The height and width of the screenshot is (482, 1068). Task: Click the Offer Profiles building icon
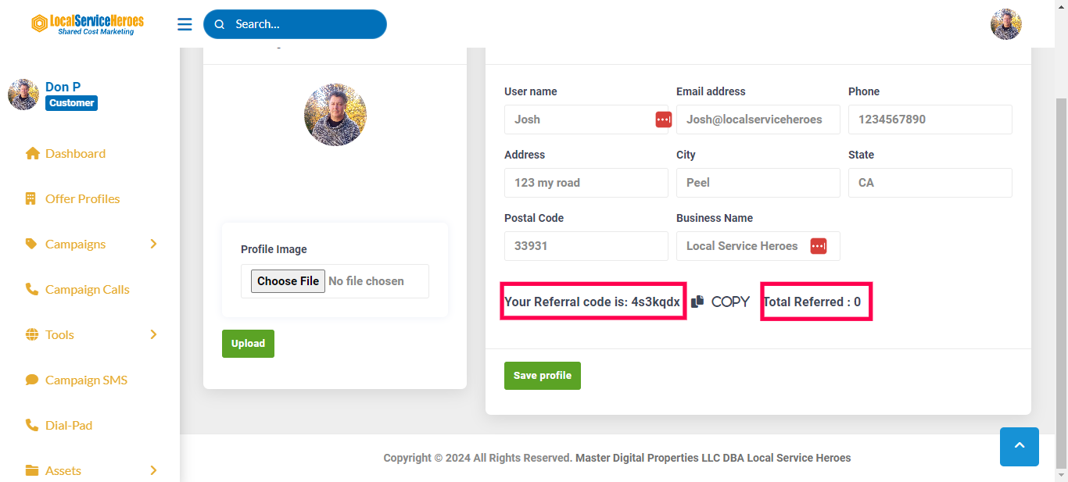click(x=31, y=198)
